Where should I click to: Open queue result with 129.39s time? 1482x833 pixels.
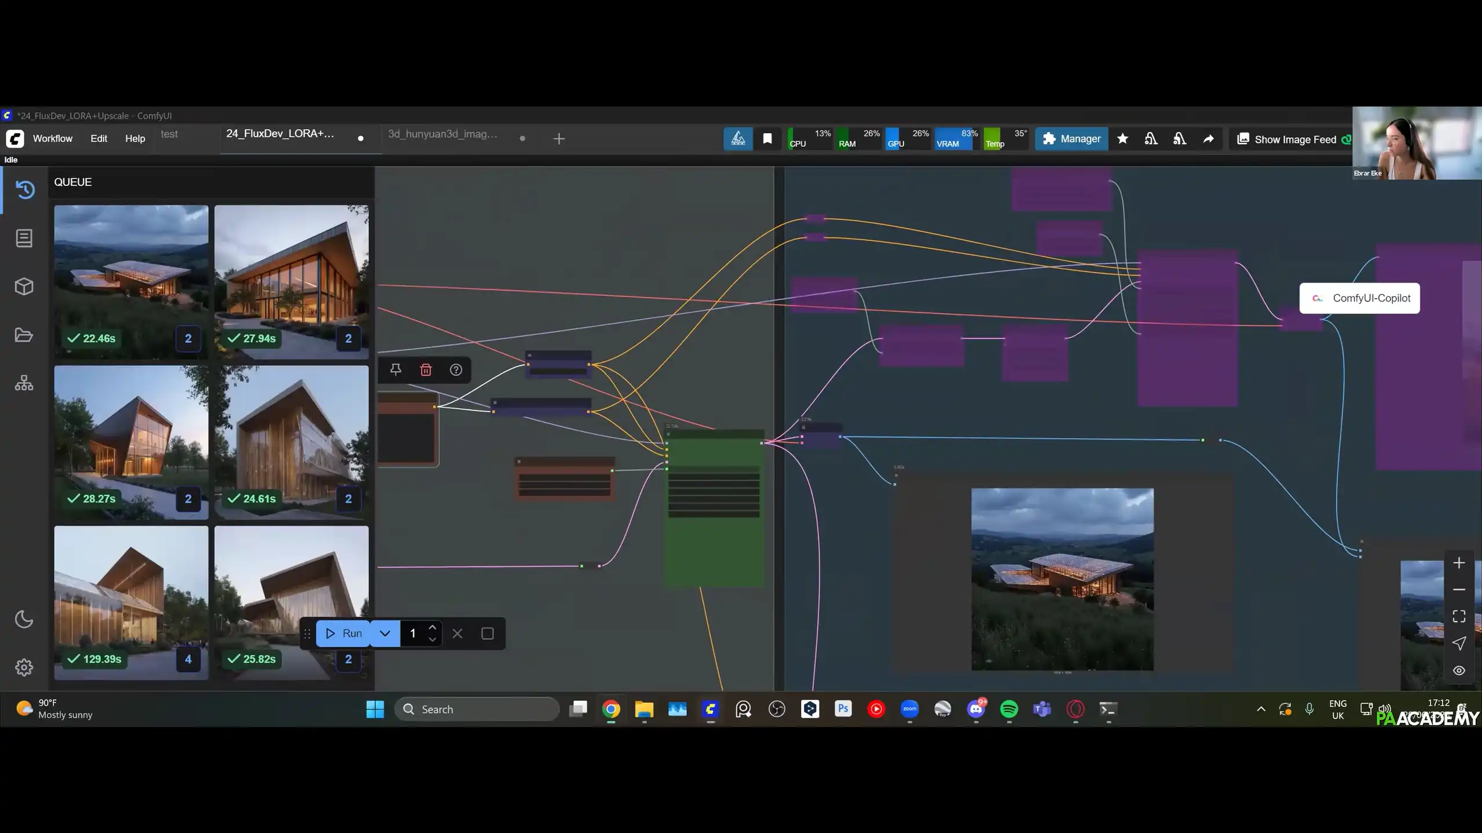click(x=131, y=603)
